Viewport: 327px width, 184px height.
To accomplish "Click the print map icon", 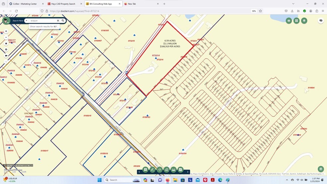I will point(289,21).
